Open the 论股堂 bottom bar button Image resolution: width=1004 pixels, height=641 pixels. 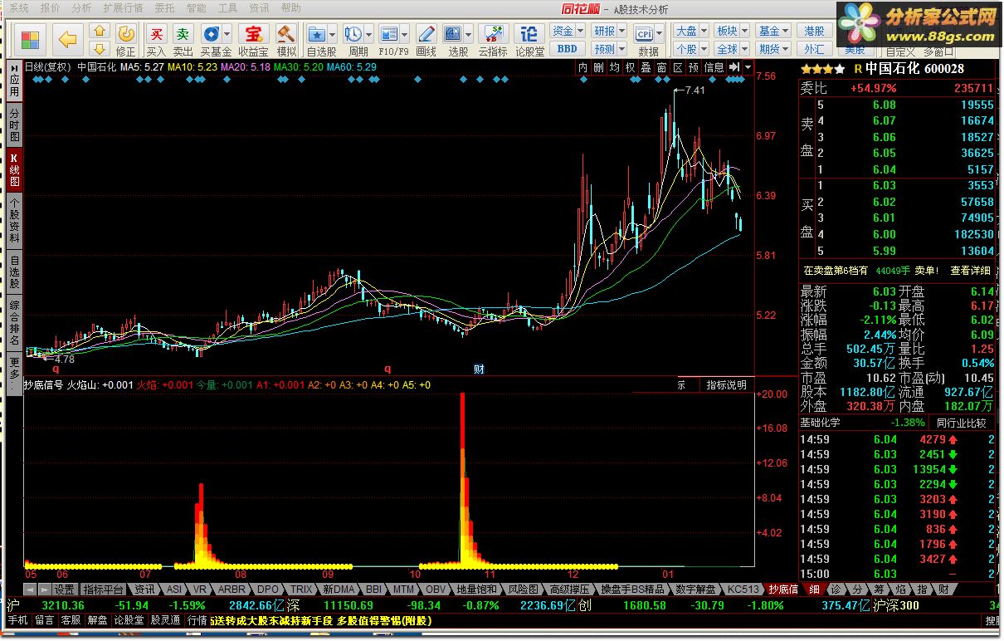click(x=129, y=620)
